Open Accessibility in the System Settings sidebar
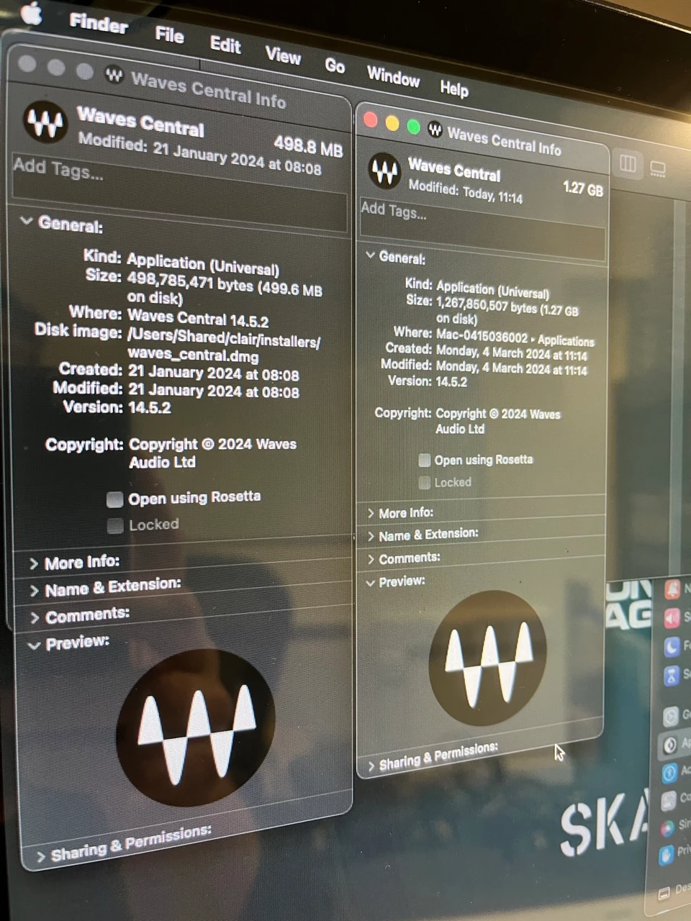 [x=669, y=772]
